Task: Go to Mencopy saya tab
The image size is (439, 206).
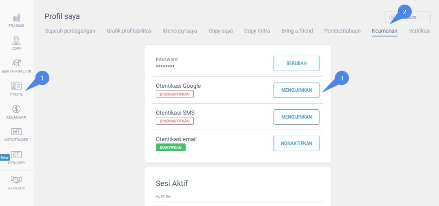Action: click(180, 31)
